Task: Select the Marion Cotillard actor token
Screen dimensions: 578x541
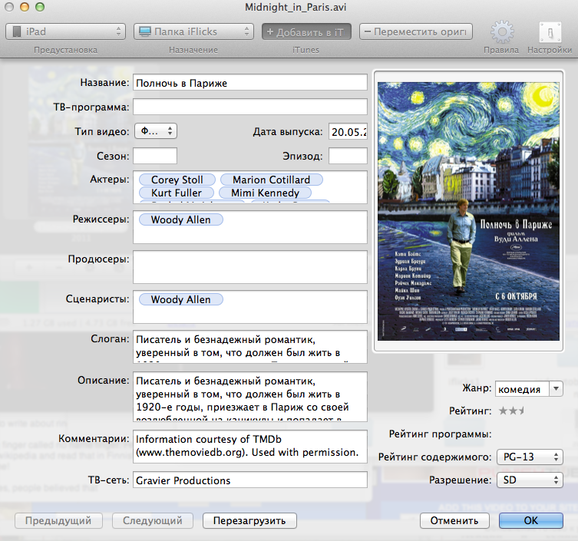Action: [271, 180]
